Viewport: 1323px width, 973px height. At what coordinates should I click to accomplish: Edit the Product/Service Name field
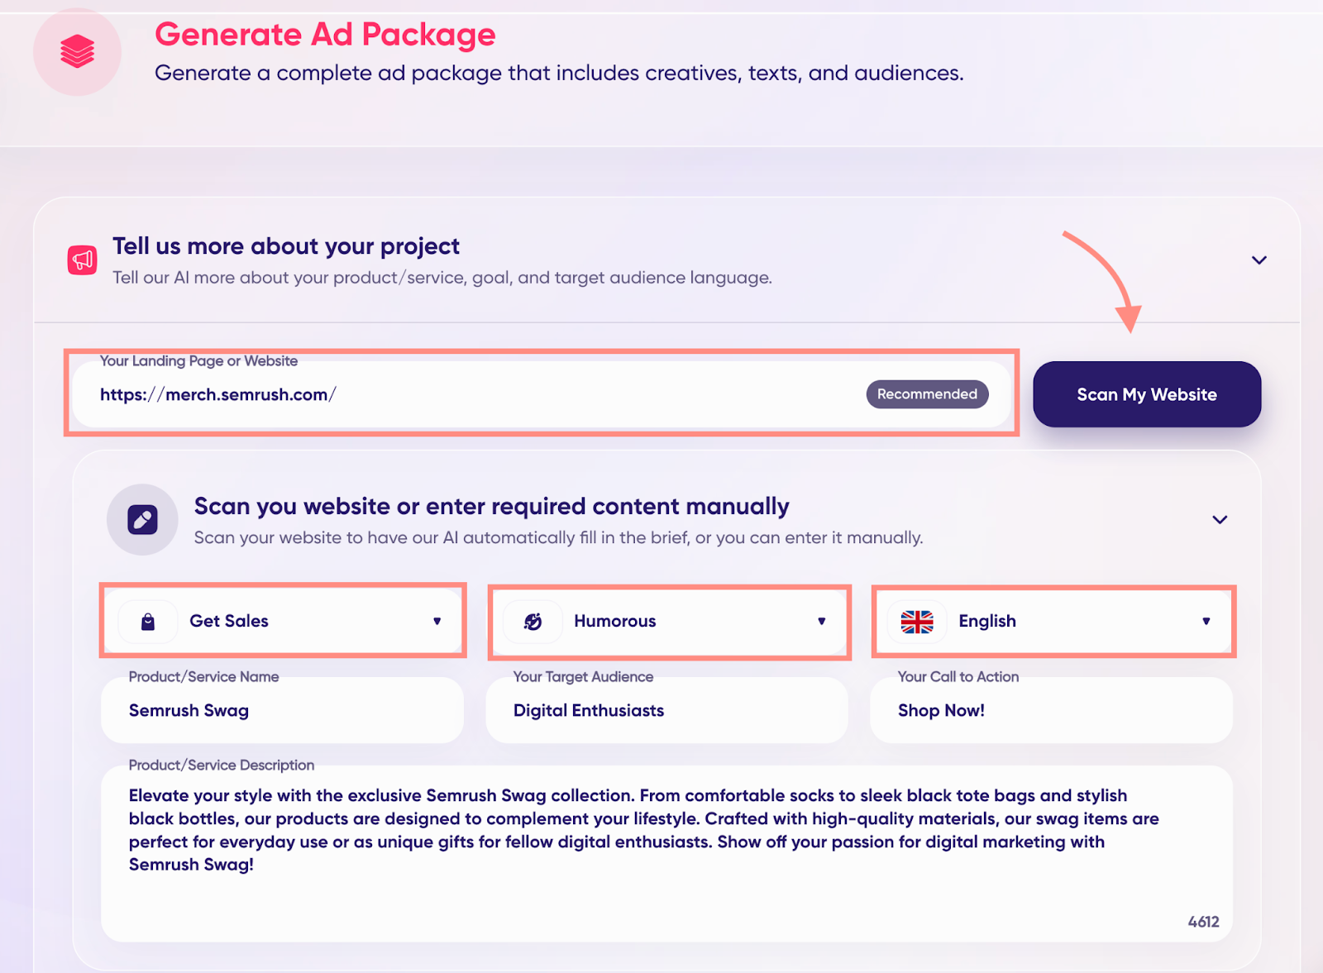click(281, 711)
